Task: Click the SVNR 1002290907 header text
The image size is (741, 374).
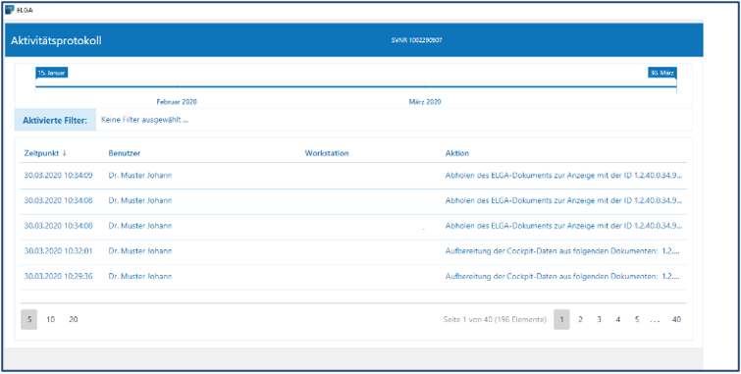Action: [x=417, y=40]
